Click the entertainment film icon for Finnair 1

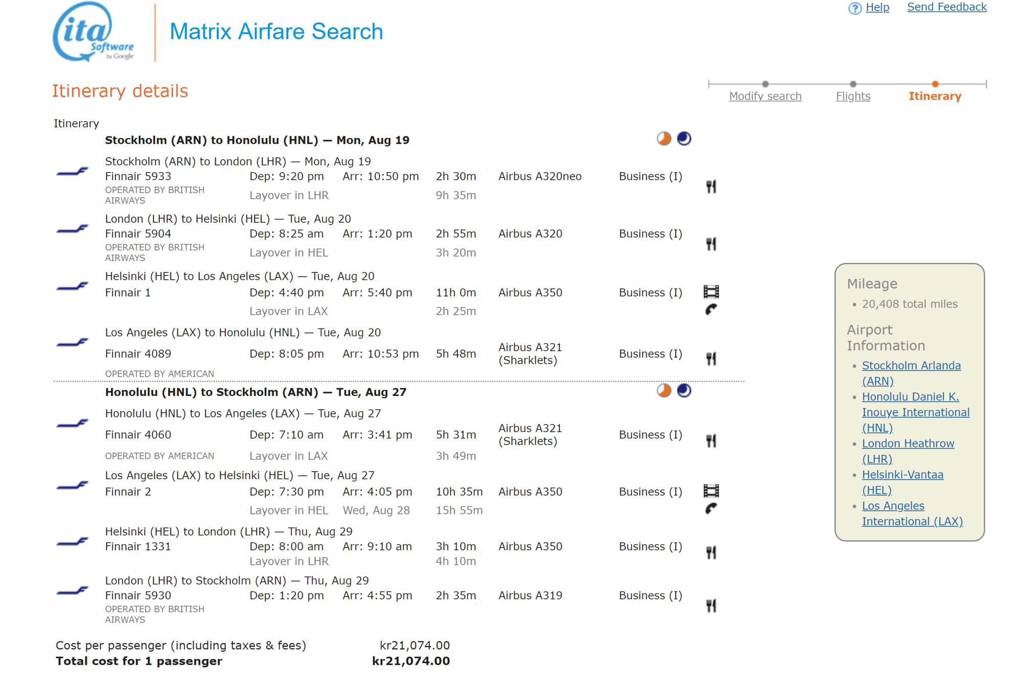[711, 292]
